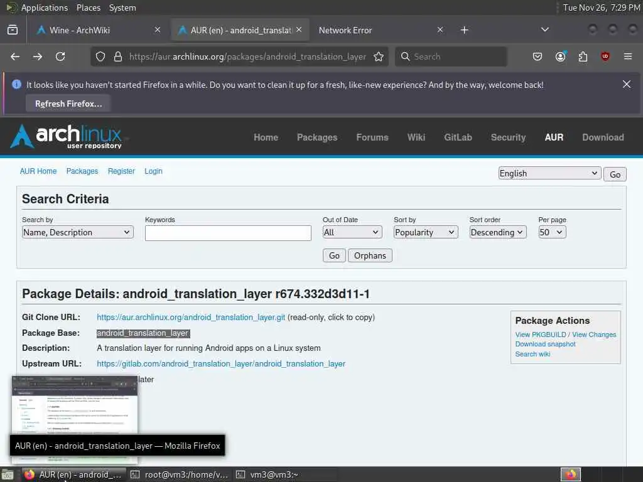The height and width of the screenshot is (482, 643).
Task: Open the uBlock Origin extension icon
Action: 605,56
